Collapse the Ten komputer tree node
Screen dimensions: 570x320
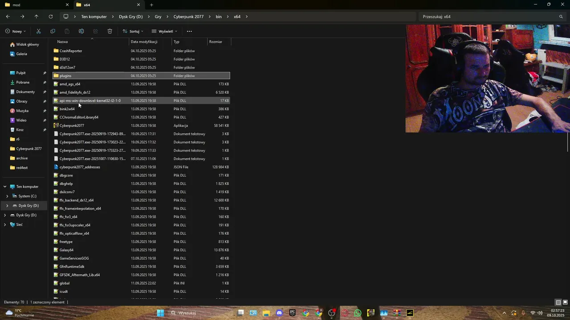5,187
